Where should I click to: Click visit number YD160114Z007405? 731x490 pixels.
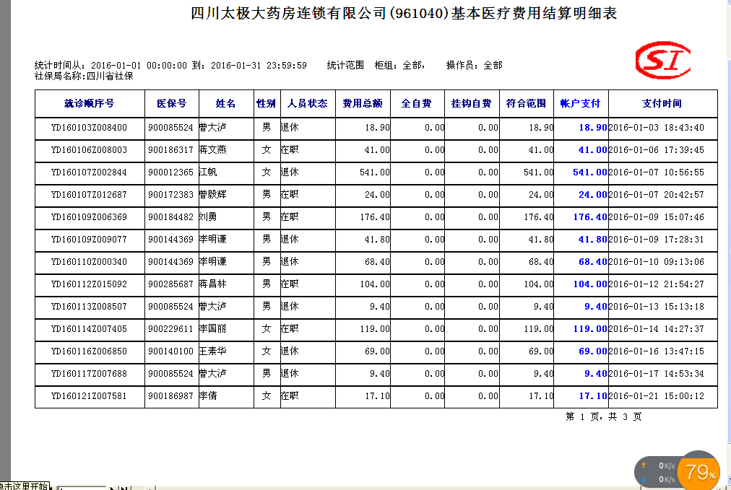click(89, 329)
